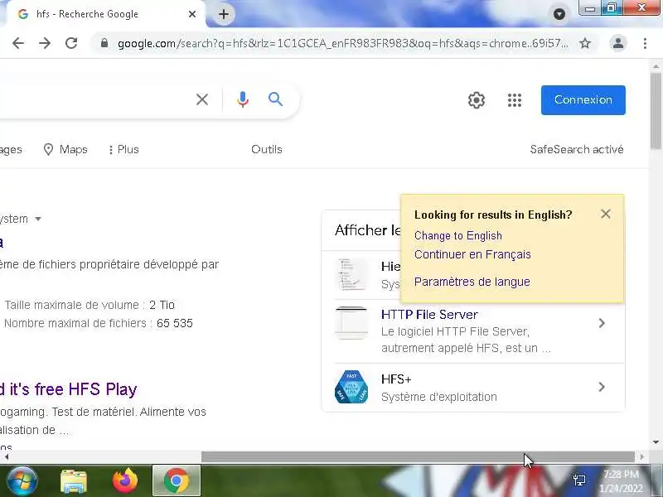Open Chrome profile avatar menu
The height and width of the screenshot is (497, 663).
618,43
